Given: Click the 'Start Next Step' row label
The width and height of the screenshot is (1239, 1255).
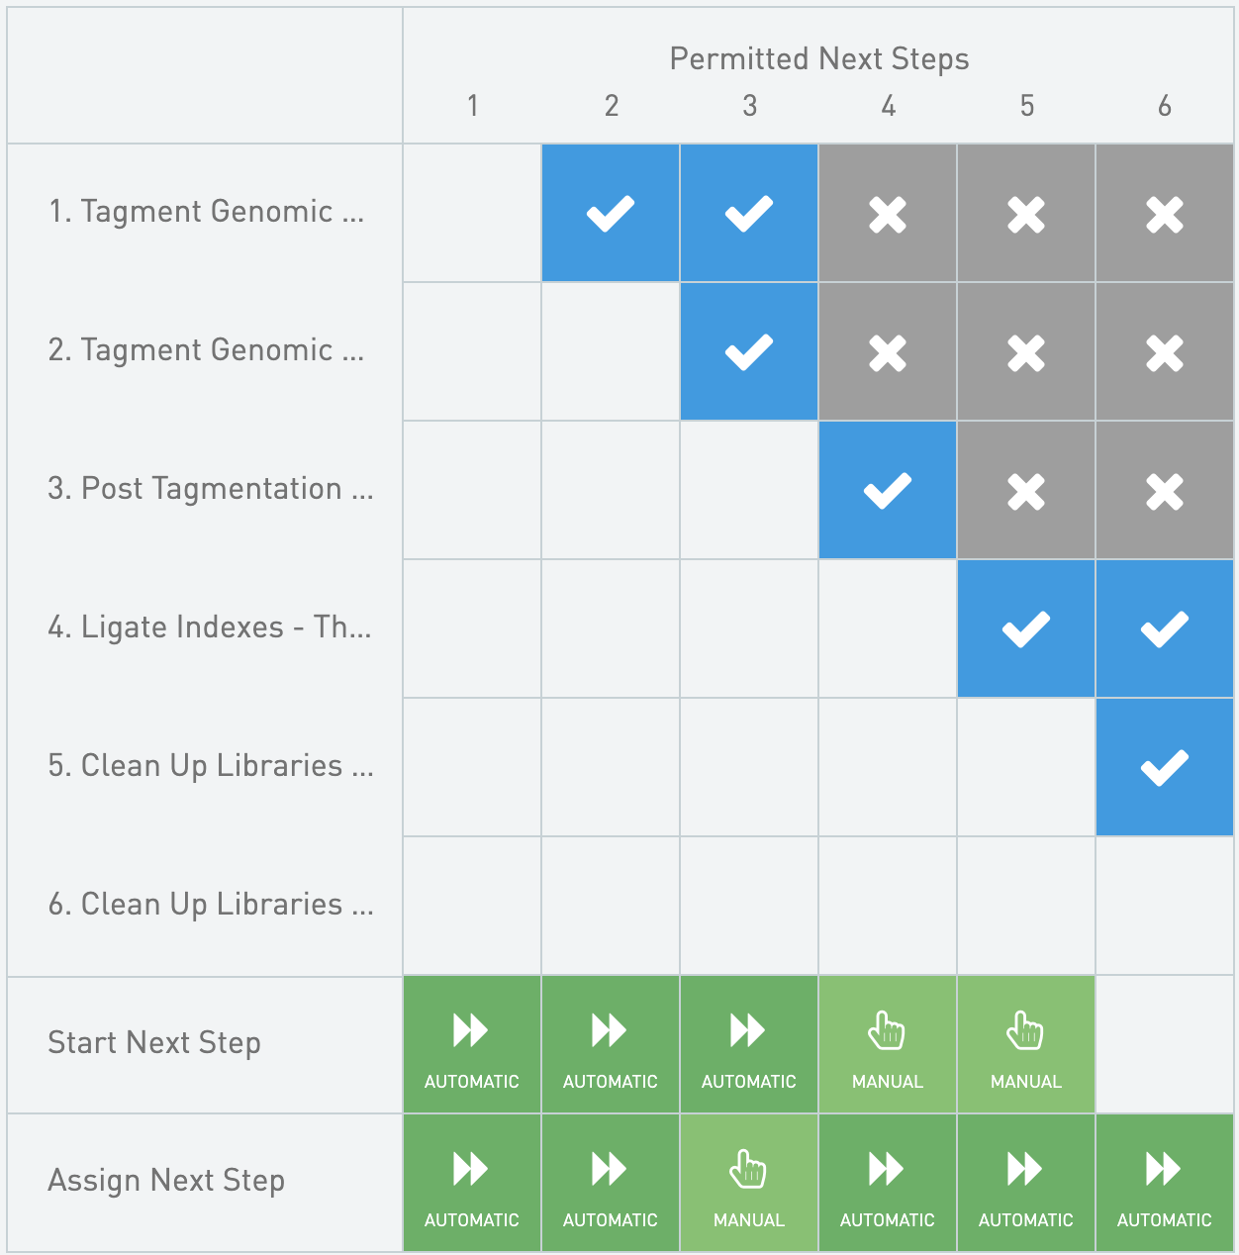Looking at the screenshot, I should (x=154, y=1043).
